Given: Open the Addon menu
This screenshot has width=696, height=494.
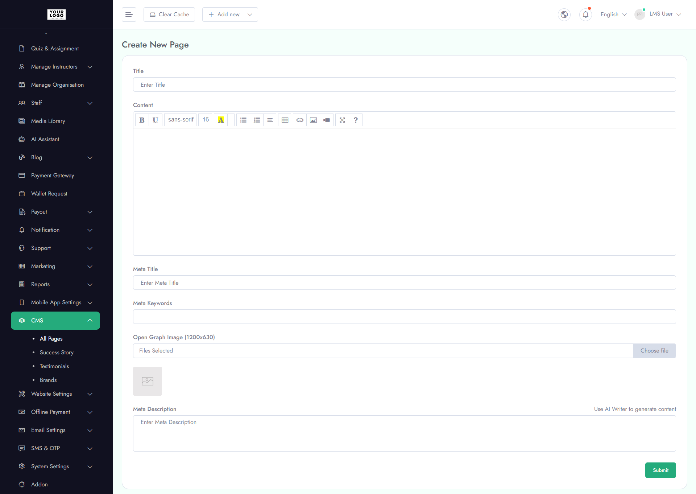Looking at the screenshot, I should 55,485.
